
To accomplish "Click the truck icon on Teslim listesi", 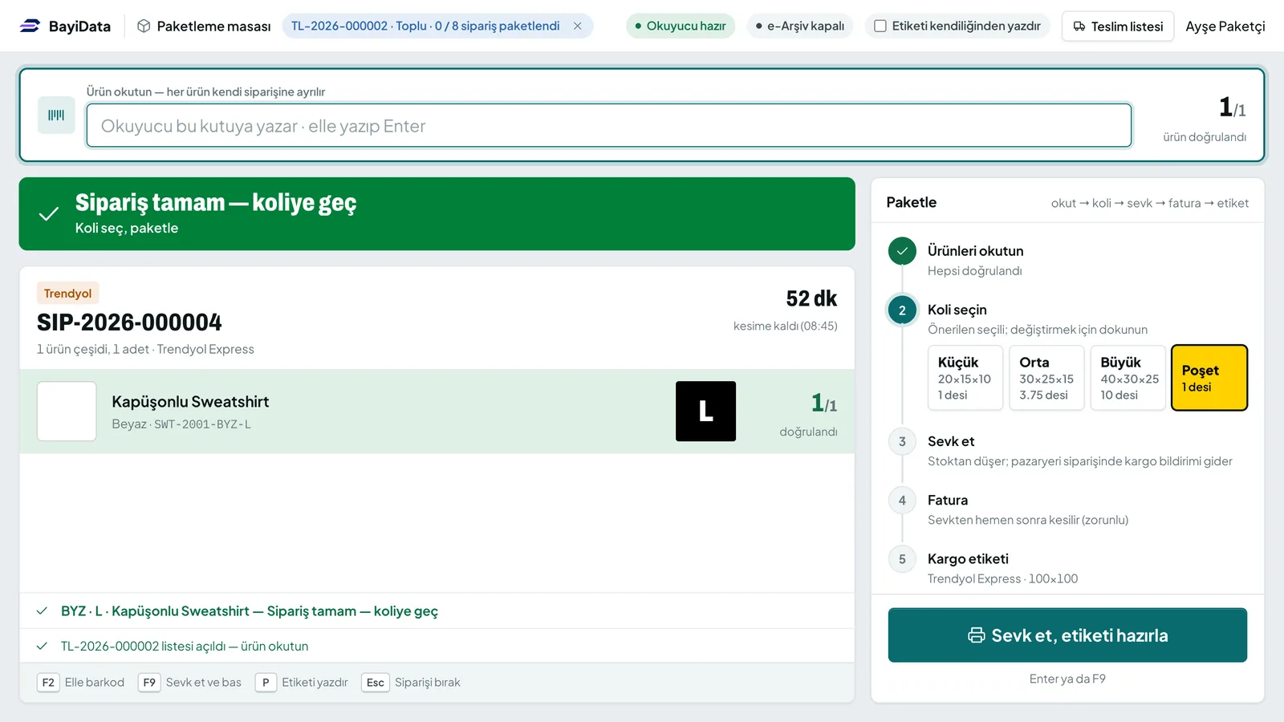I will (x=1079, y=26).
